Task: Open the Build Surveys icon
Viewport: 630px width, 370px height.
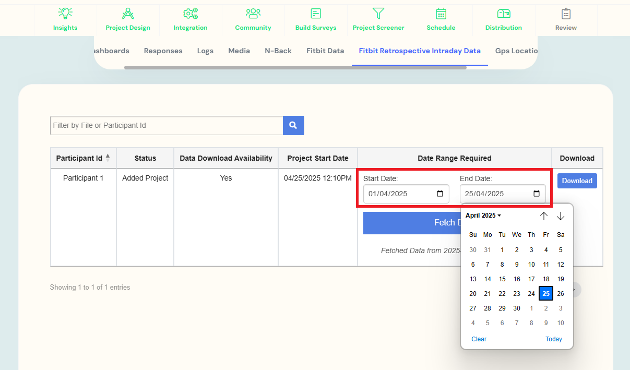Action: (316, 14)
